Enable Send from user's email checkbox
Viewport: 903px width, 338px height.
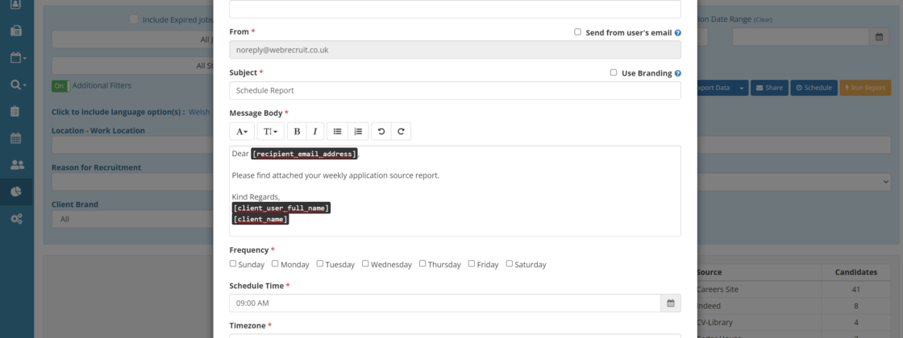pyautogui.click(x=577, y=32)
